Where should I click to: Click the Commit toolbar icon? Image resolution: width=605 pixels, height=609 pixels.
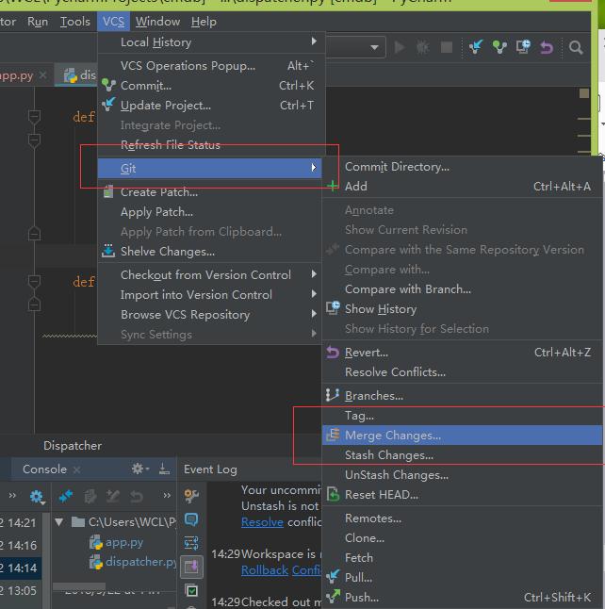(499, 47)
